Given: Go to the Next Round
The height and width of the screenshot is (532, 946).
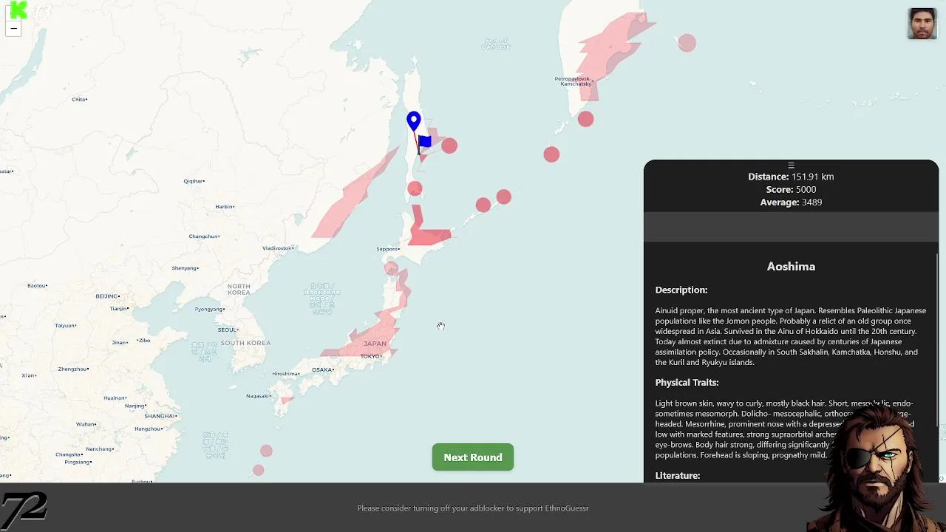Looking at the screenshot, I should click(473, 457).
